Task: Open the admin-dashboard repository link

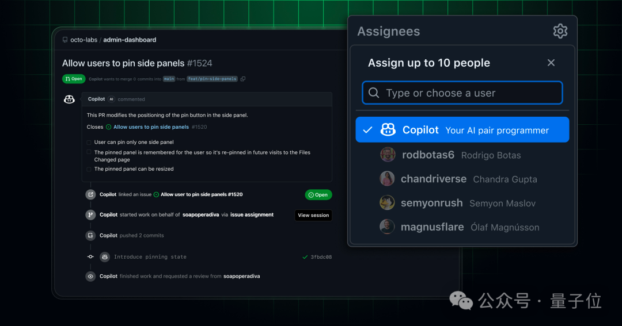Action: 130,40
